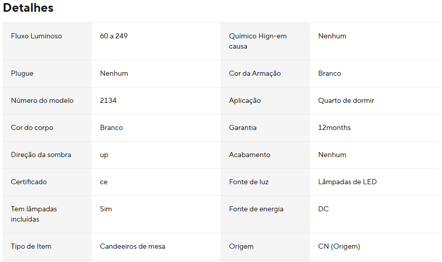Select the Lâmpadas de LED value
This screenshot has width=442, height=262.
(x=347, y=182)
